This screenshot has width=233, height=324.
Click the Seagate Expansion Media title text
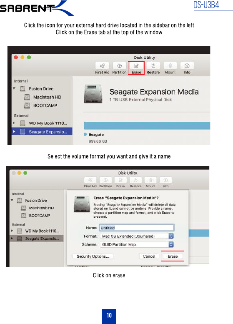154,92
